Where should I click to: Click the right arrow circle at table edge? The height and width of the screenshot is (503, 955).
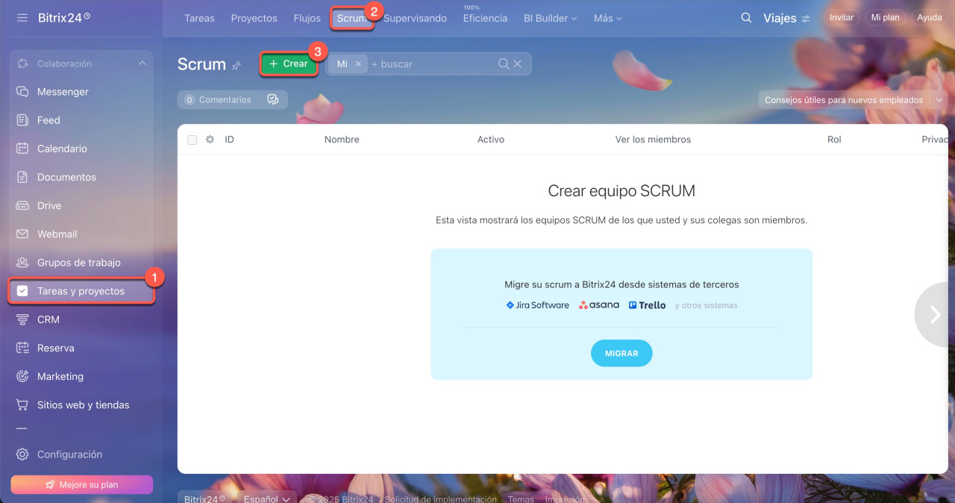tap(934, 315)
